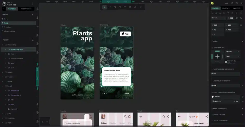Open the Normal blend mode dropdown

click(x=218, y=18)
